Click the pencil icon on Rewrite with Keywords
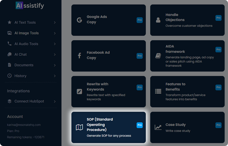 [79, 91]
